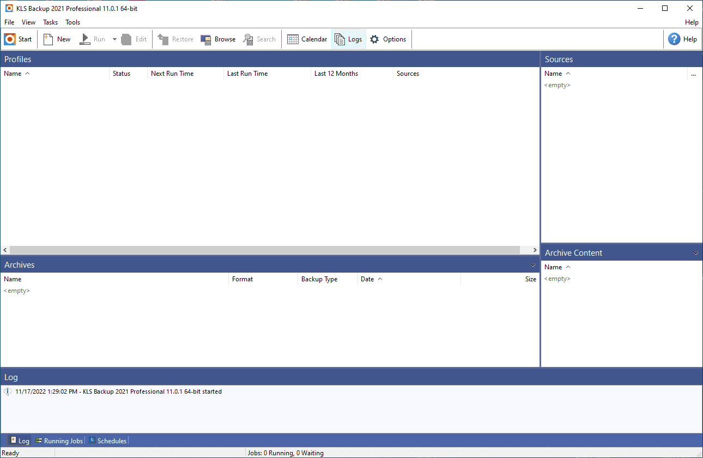Click the Profiles horizontal scrollbar thumb
This screenshot has height=458, width=703.
265,250
